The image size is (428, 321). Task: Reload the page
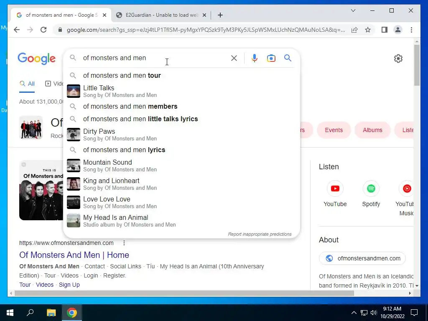(x=43, y=30)
